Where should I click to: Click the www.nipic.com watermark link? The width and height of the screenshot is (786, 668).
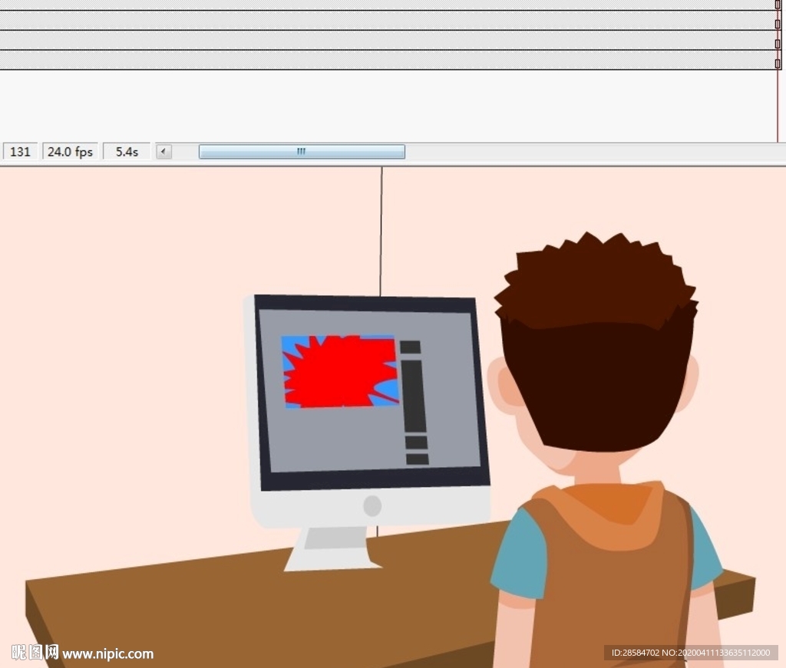(107, 654)
